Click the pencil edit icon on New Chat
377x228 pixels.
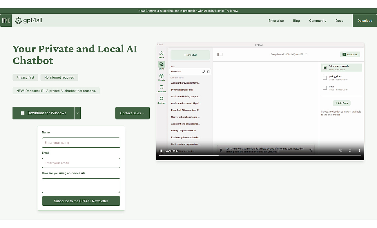click(x=204, y=71)
